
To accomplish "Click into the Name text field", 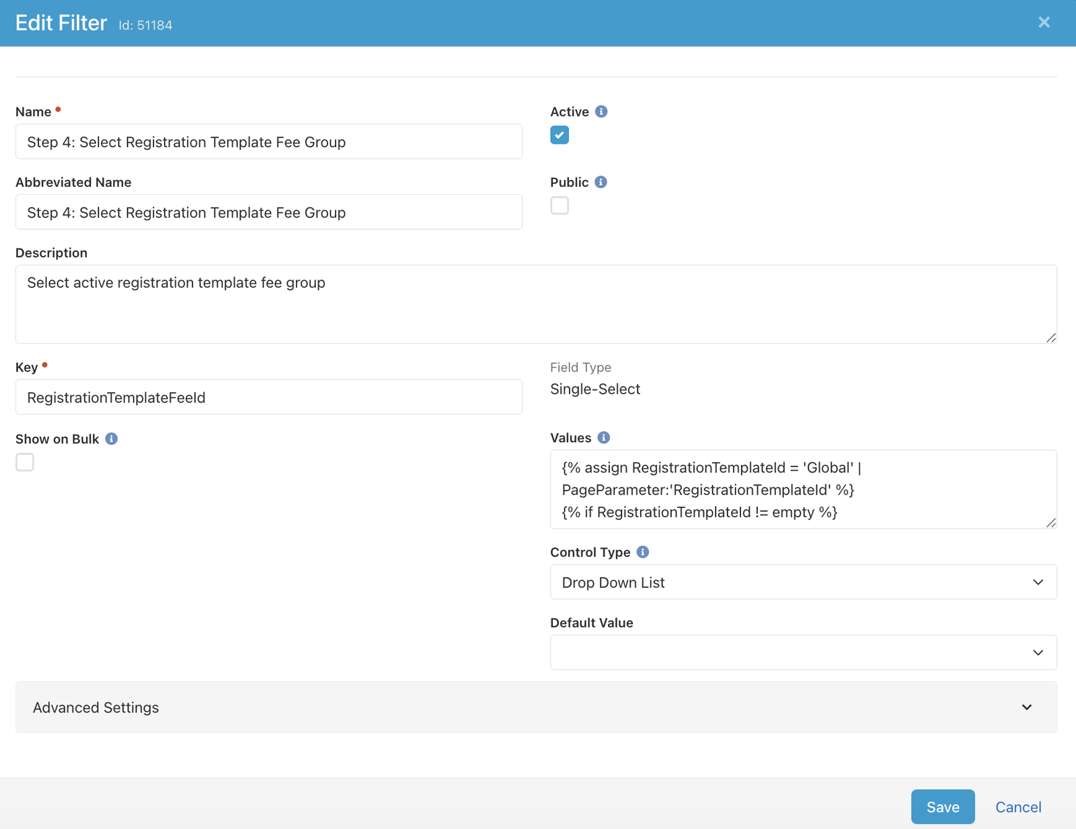I will click(268, 142).
